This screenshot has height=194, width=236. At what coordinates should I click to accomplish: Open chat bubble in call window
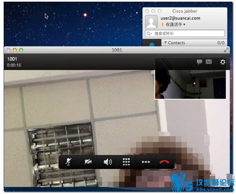click(199, 62)
